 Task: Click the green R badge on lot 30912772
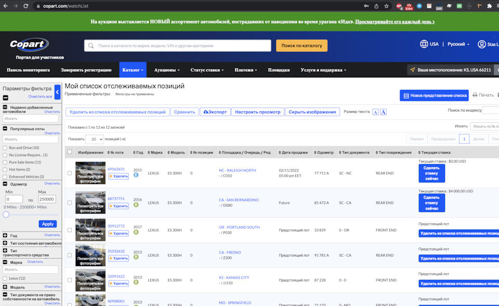[136, 232]
